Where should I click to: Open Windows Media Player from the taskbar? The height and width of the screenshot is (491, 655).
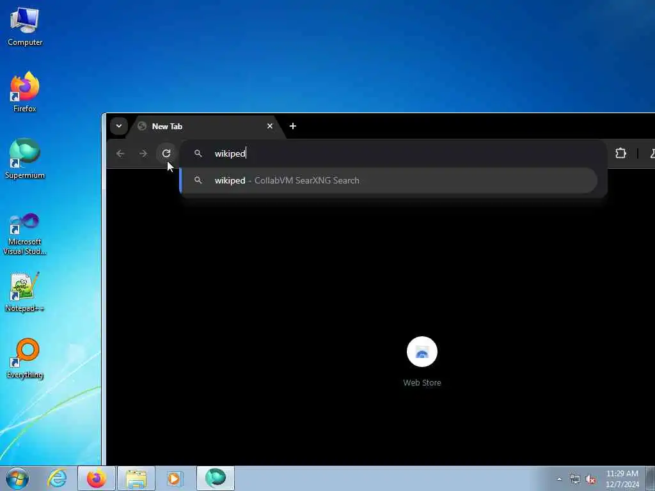tap(174, 478)
